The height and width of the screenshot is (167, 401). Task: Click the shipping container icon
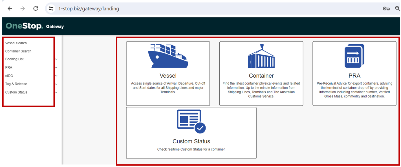[261, 56]
